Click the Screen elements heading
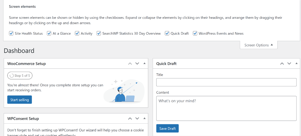The width and height of the screenshot is (301, 136). coord(22,6)
